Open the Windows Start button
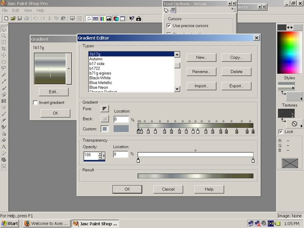304x228 pixels. pyautogui.click(x=10, y=223)
